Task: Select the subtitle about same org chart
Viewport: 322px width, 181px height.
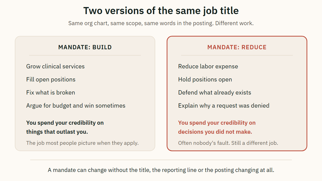Action: [x=161, y=23]
